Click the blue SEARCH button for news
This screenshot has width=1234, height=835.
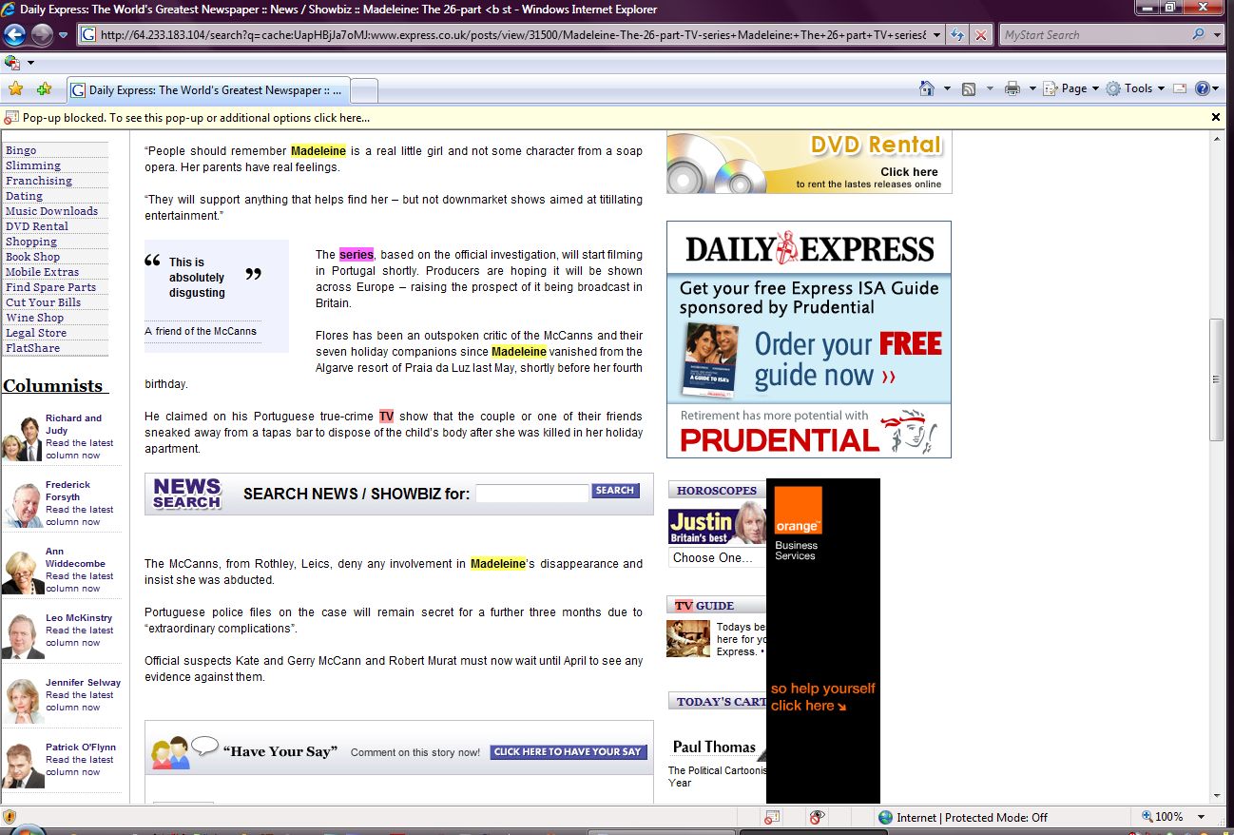pos(615,491)
